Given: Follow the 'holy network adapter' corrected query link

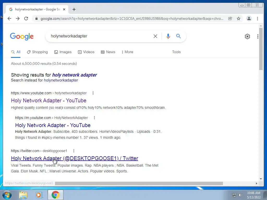Looking at the screenshot, I should coord(74,75).
